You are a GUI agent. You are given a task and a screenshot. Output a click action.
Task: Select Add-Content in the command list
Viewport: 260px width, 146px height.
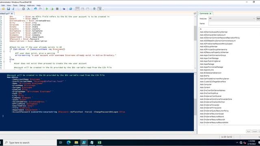pyautogui.click(x=205, y=88)
